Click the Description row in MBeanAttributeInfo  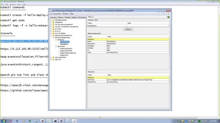(x=128, y=44)
